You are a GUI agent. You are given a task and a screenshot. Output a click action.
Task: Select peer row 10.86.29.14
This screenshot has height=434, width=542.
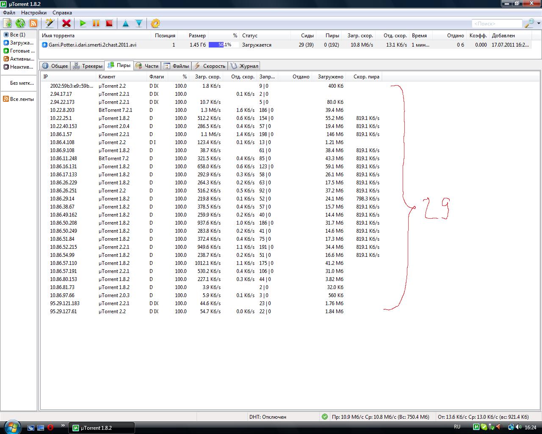212,199
